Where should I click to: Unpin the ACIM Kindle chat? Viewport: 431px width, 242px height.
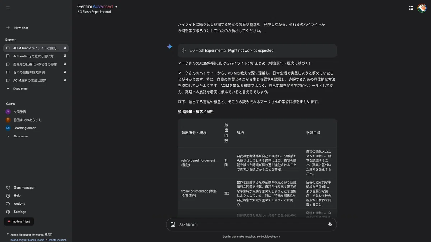pyautogui.click(x=65, y=48)
